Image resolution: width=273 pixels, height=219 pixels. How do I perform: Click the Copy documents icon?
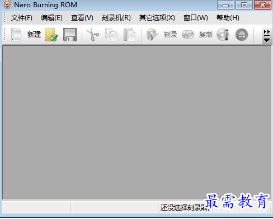click(111, 35)
